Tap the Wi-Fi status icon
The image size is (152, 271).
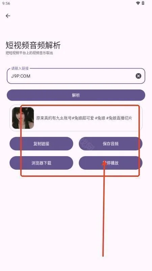point(138,3)
